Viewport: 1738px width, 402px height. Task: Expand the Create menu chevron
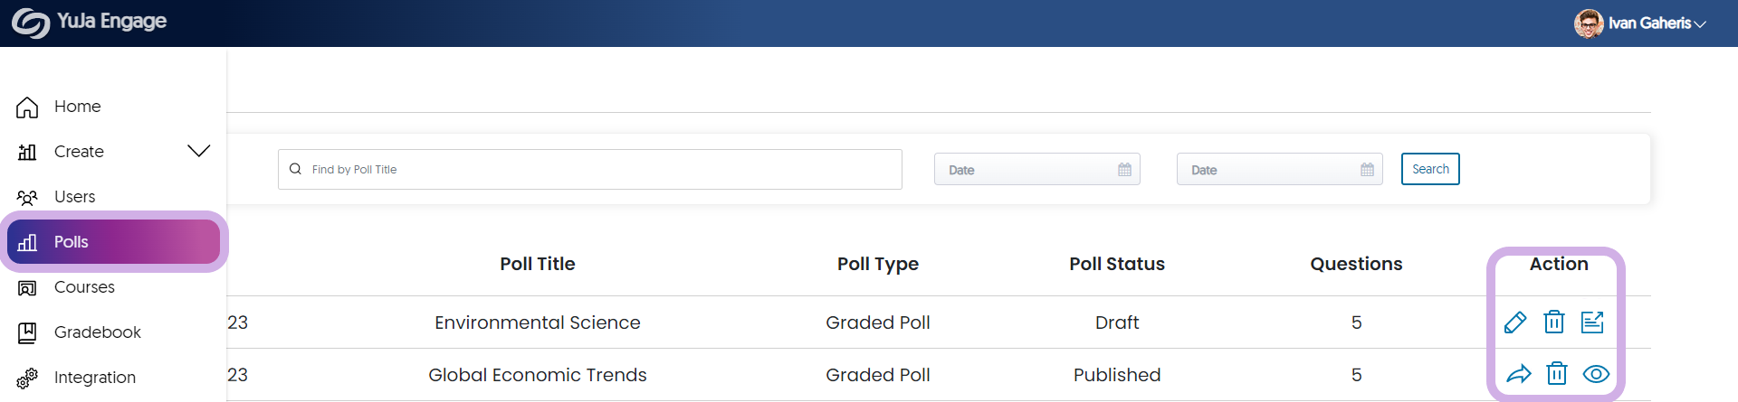(x=199, y=151)
